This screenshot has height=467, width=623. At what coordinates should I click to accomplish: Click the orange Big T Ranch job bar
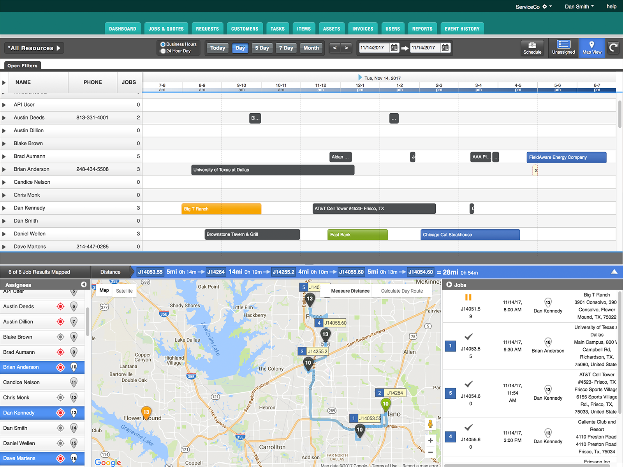click(222, 209)
